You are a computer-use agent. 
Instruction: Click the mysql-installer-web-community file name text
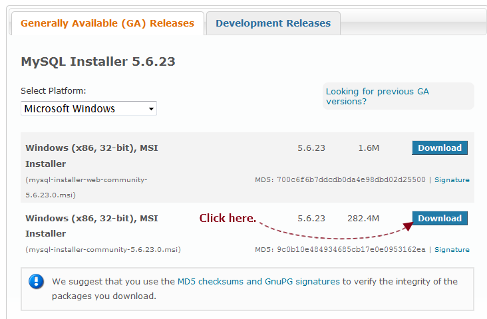click(x=86, y=187)
